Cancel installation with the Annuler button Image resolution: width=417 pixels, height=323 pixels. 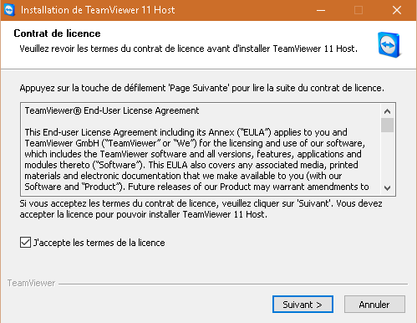374,305
